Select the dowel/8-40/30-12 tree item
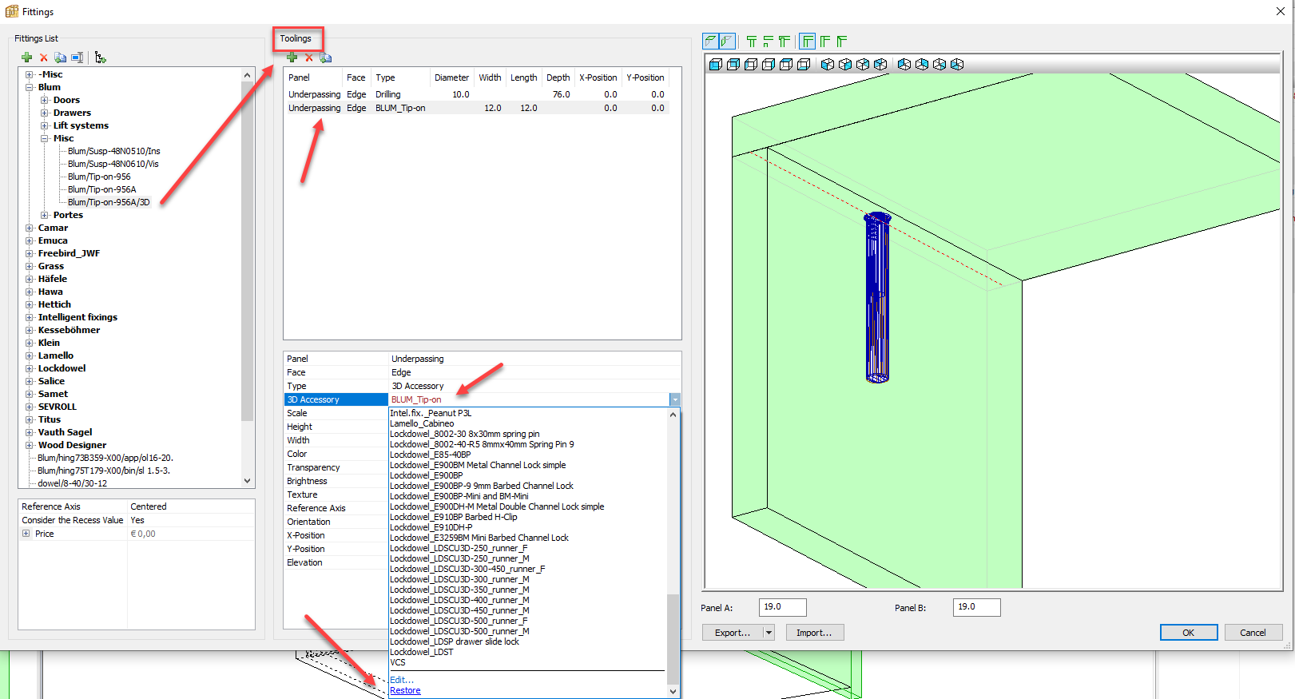The width and height of the screenshot is (1295, 699). 73,483
